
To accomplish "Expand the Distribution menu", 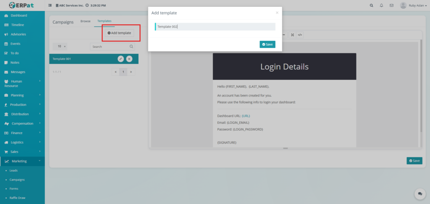I will (x=23, y=114).
